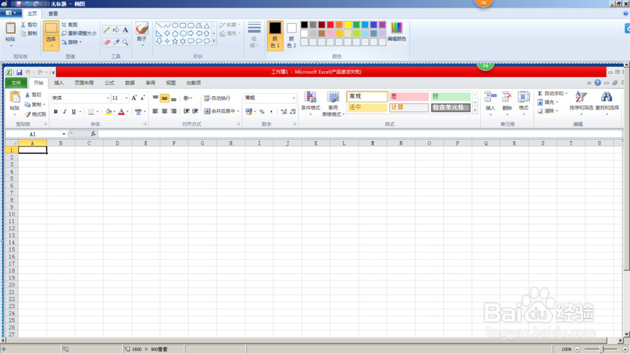Open Excel Merge and Center dropdown arrow
This screenshot has width=630, height=354.
[x=238, y=111]
